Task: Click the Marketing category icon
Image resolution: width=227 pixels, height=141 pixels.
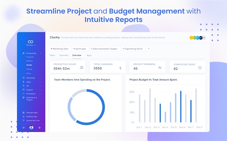Action: pos(24,78)
